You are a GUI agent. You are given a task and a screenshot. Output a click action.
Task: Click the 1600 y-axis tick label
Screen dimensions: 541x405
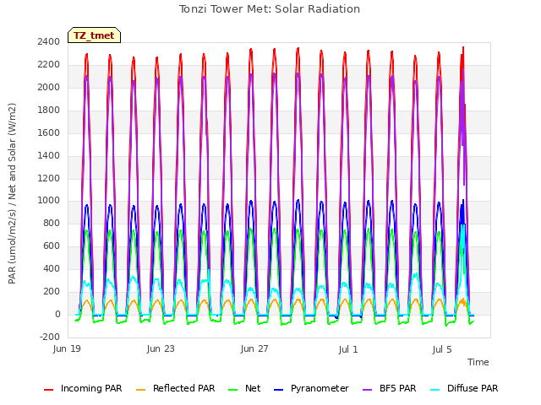coord(49,132)
